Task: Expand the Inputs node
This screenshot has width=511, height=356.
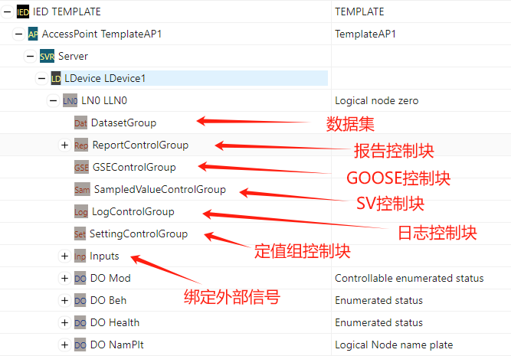Action: point(64,256)
